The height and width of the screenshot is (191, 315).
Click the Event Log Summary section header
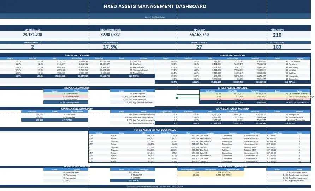point(77,167)
